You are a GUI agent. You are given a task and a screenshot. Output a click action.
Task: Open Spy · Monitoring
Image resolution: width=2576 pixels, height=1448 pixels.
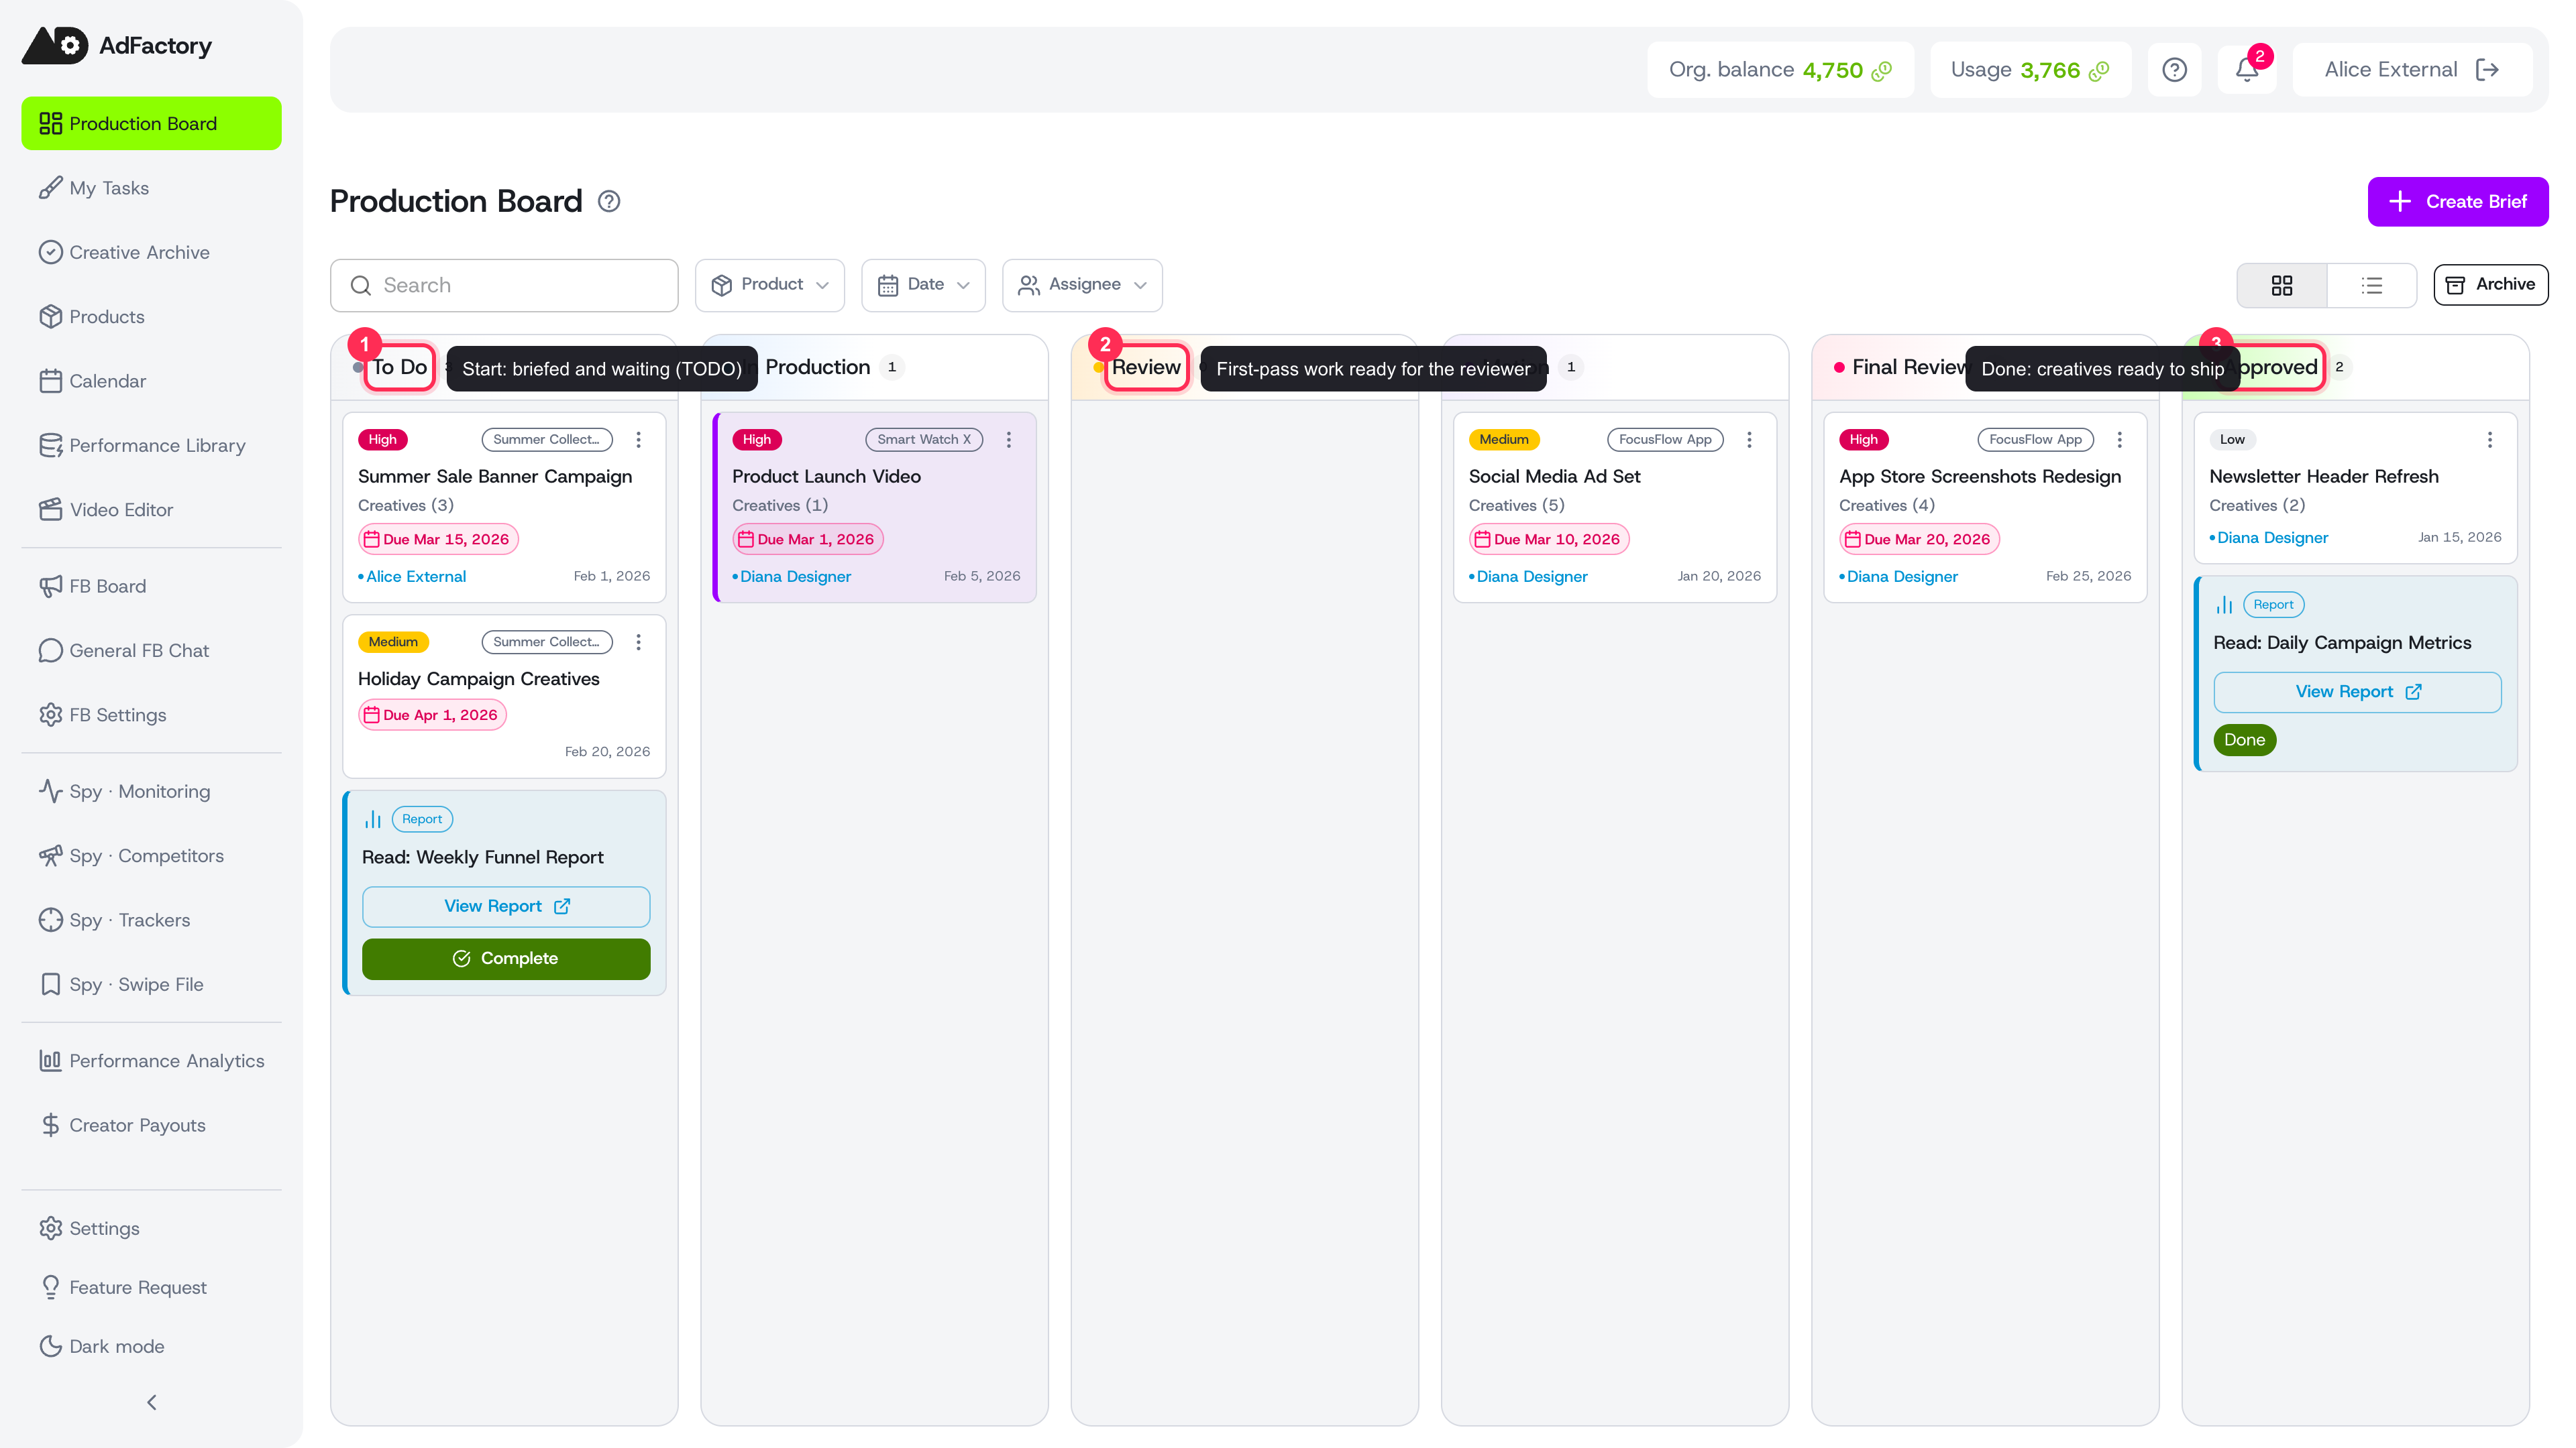click(151, 792)
